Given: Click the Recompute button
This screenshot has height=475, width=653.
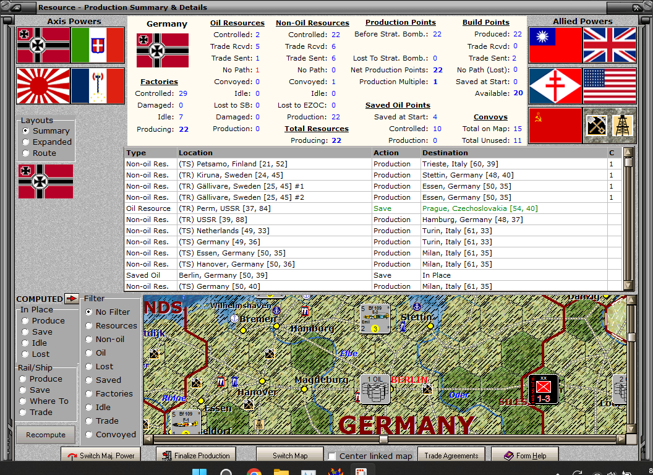Looking at the screenshot, I should pyautogui.click(x=46, y=435).
